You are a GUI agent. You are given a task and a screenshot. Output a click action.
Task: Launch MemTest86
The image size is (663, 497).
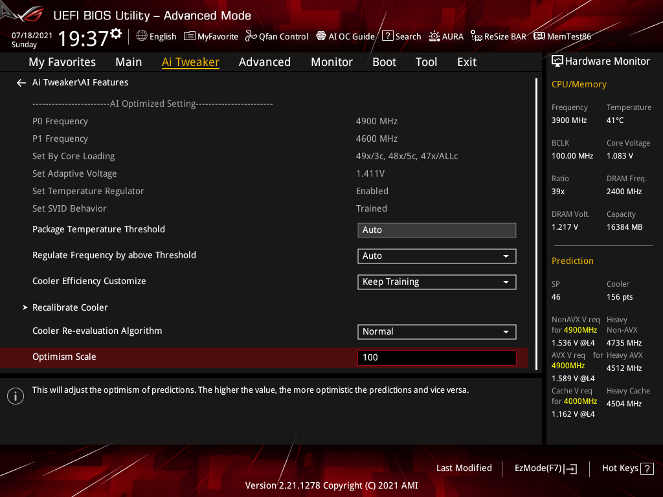pyautogui.click(x=562, y=36)
